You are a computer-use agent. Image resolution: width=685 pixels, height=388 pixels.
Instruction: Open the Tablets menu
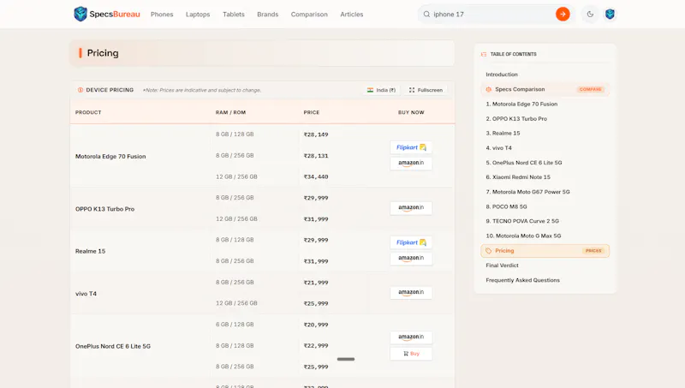[234, 15]
